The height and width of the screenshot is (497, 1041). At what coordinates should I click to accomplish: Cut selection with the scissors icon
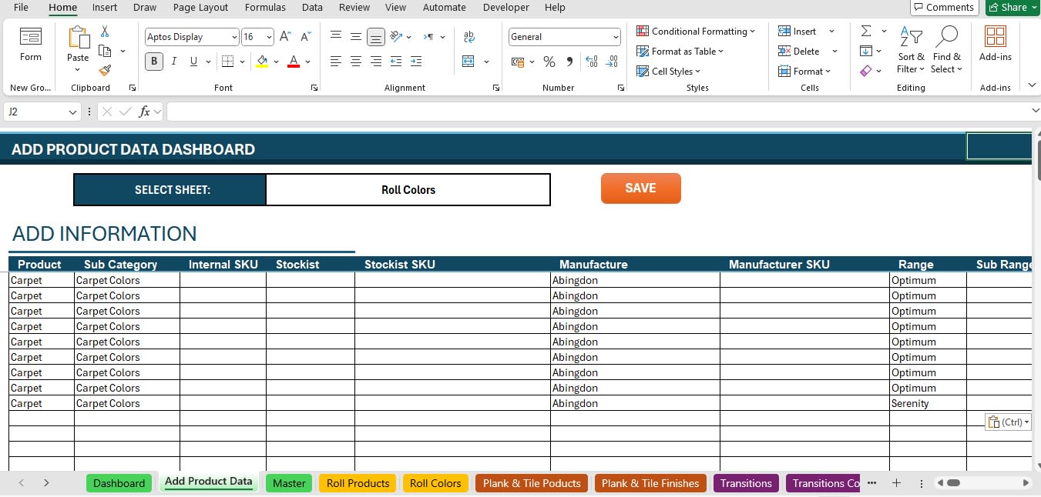point(105,32)
